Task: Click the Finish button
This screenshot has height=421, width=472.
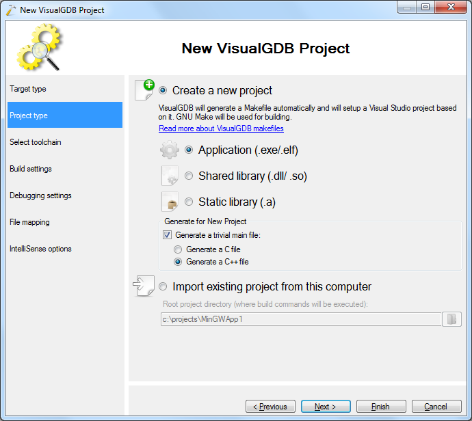Action: pos(381,407)
